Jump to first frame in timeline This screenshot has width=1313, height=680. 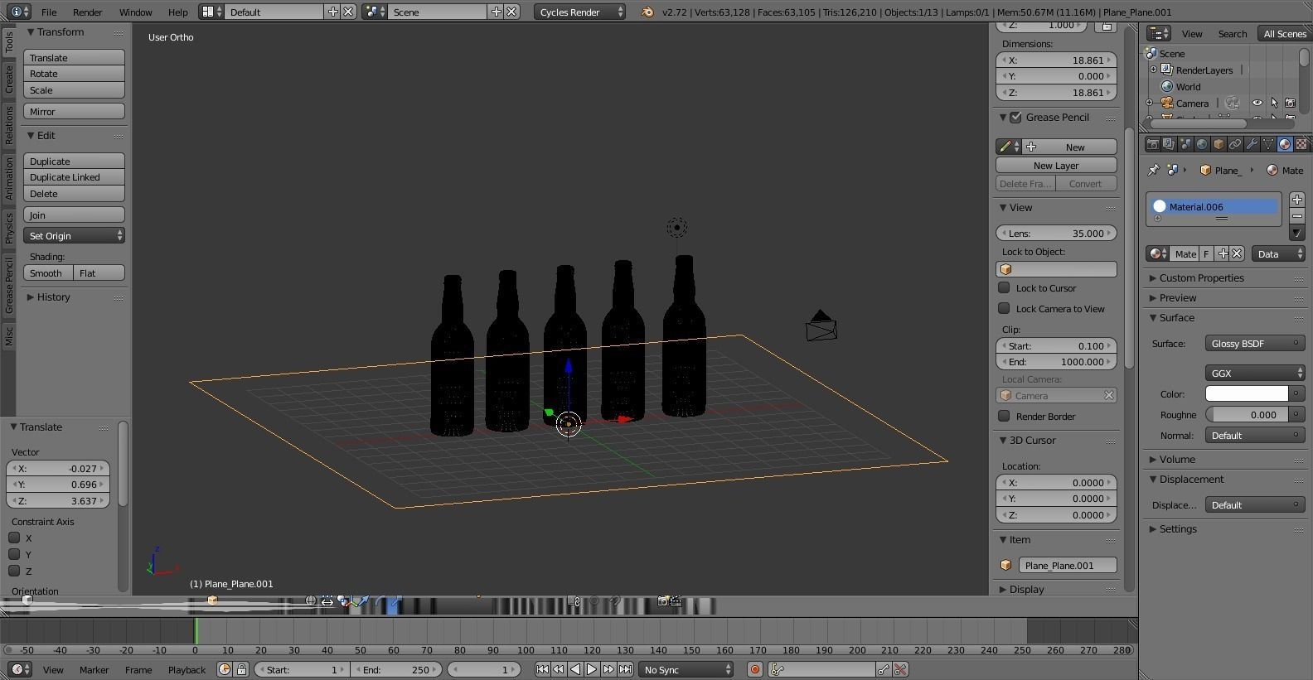(542, 669)
